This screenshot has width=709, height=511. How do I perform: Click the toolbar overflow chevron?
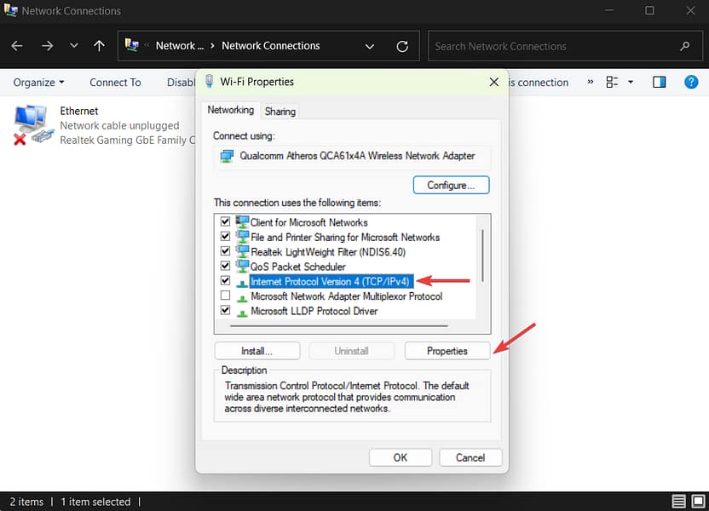click(x=590, y=82)
